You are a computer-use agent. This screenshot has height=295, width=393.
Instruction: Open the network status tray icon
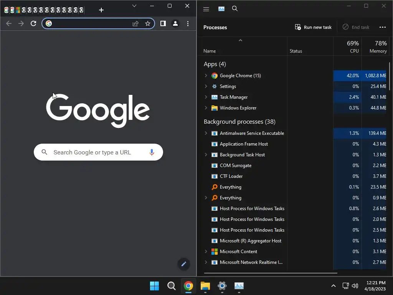pyautogui.click(x=346, y=286)
